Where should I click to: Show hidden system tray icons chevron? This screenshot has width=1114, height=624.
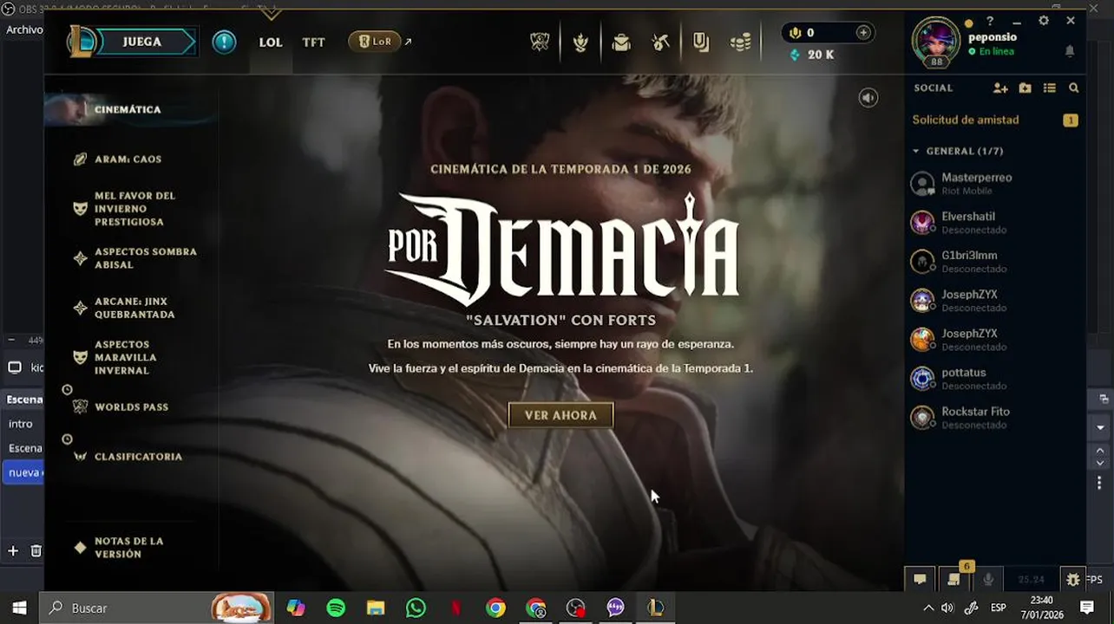[x=928, y=608]
